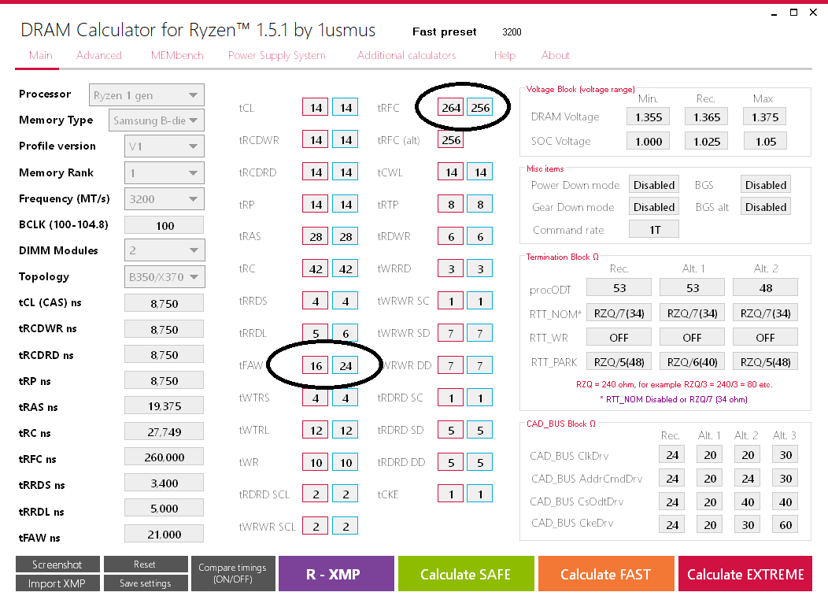Viewport: 828px width, 607px height.
Task: Open Memory Rank dropdown
Action: 164,172
